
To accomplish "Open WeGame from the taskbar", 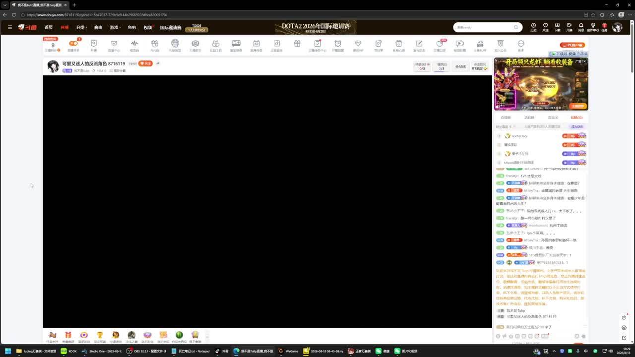I will pyautogui.click(x=289, y=351).
